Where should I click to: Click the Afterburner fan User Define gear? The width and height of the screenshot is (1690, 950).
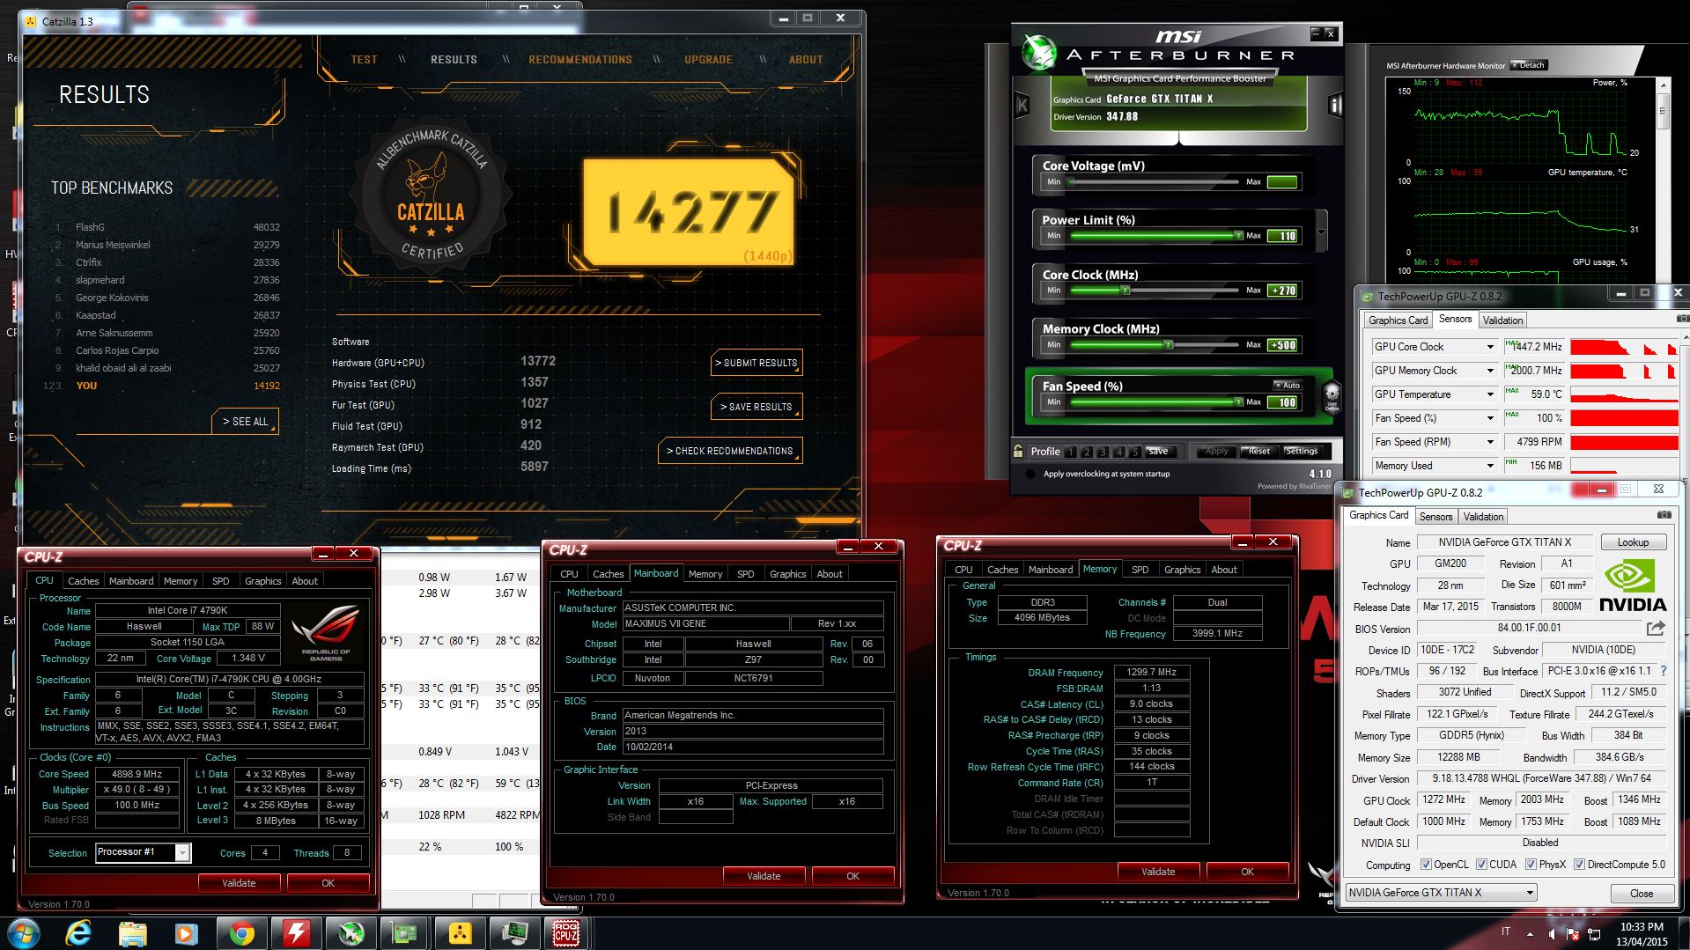pyautogui.click(x=1332, y=397)
